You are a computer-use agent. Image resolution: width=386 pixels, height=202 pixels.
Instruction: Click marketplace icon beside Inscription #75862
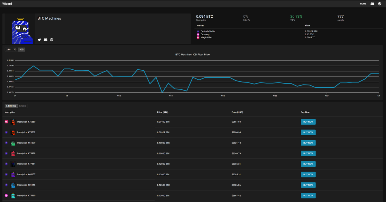6,132
